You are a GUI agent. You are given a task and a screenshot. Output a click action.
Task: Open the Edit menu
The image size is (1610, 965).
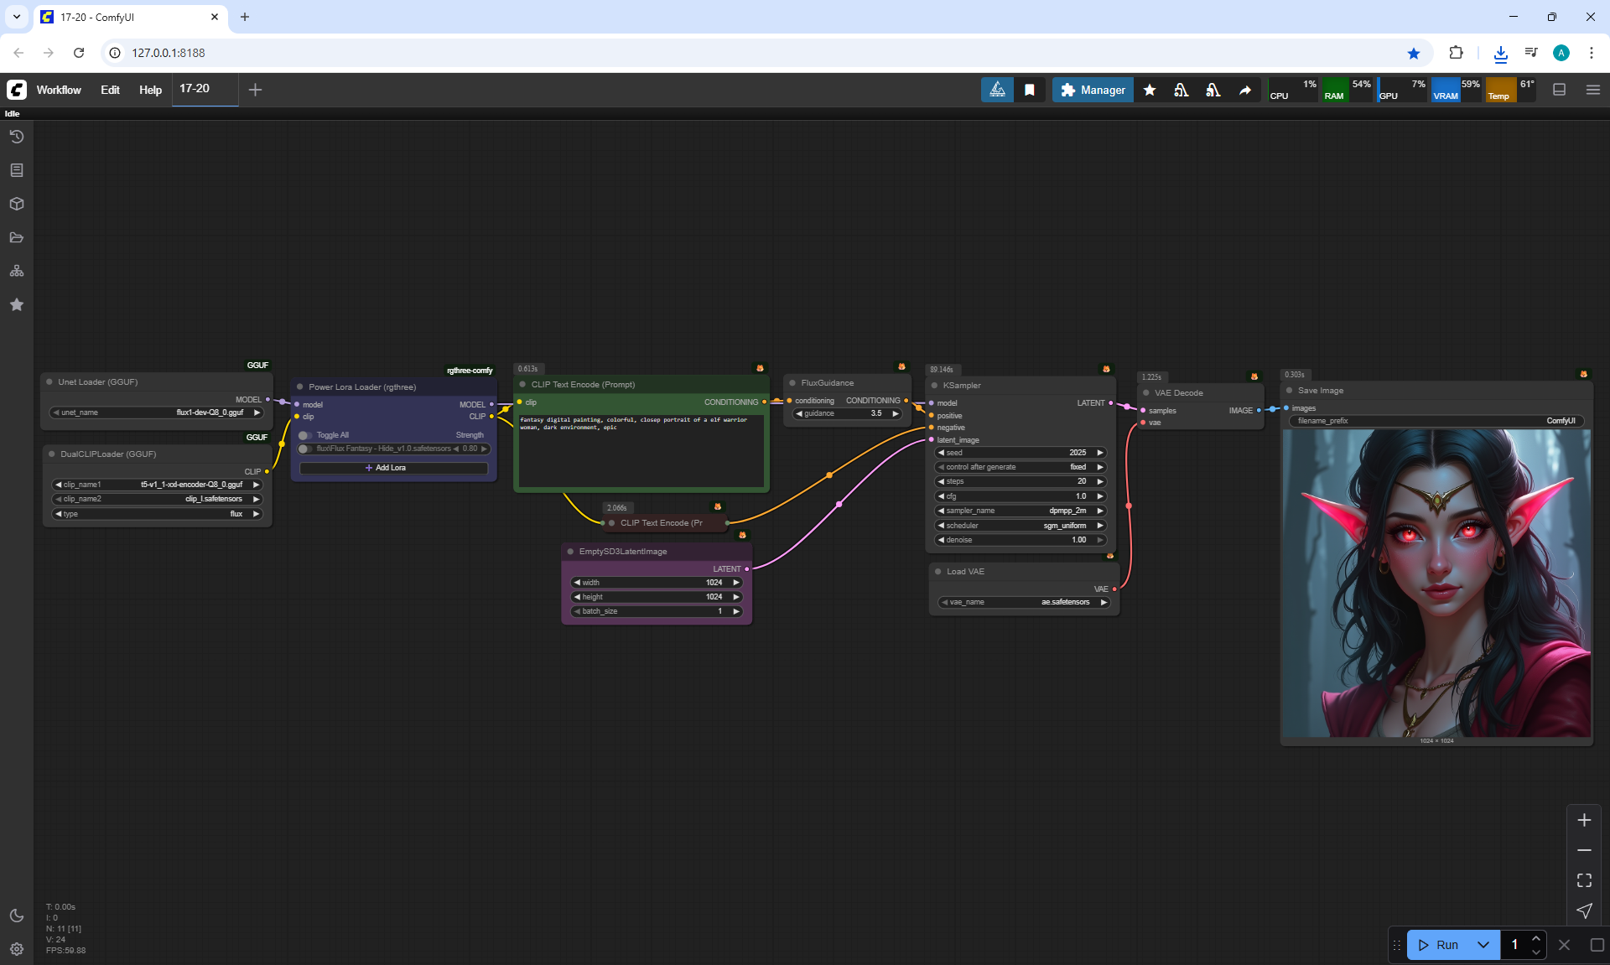pos(110,90)
